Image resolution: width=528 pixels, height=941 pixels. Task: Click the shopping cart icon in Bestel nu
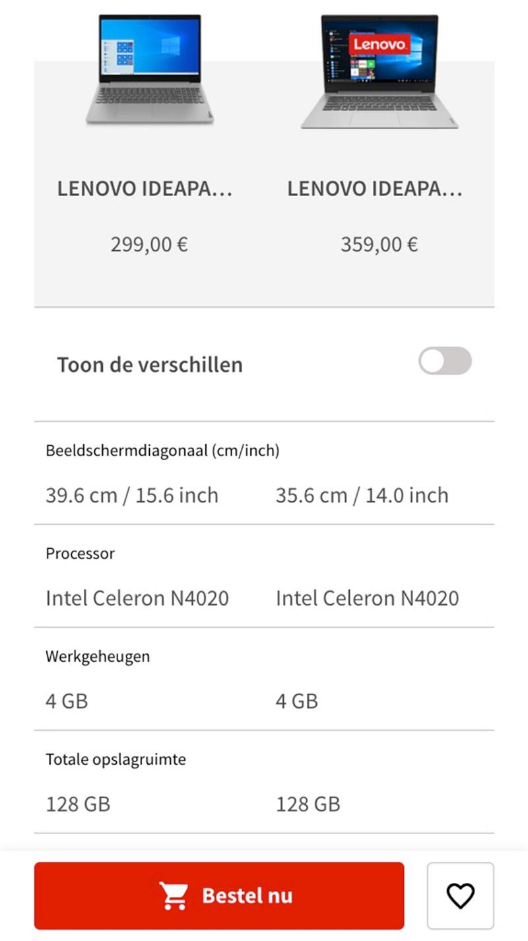(x=174, y=896)
